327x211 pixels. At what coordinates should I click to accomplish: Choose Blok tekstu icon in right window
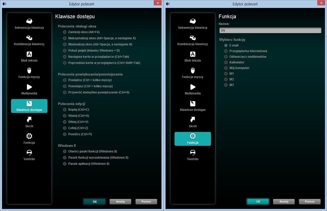pyautogui.click(x=193, y=54)
